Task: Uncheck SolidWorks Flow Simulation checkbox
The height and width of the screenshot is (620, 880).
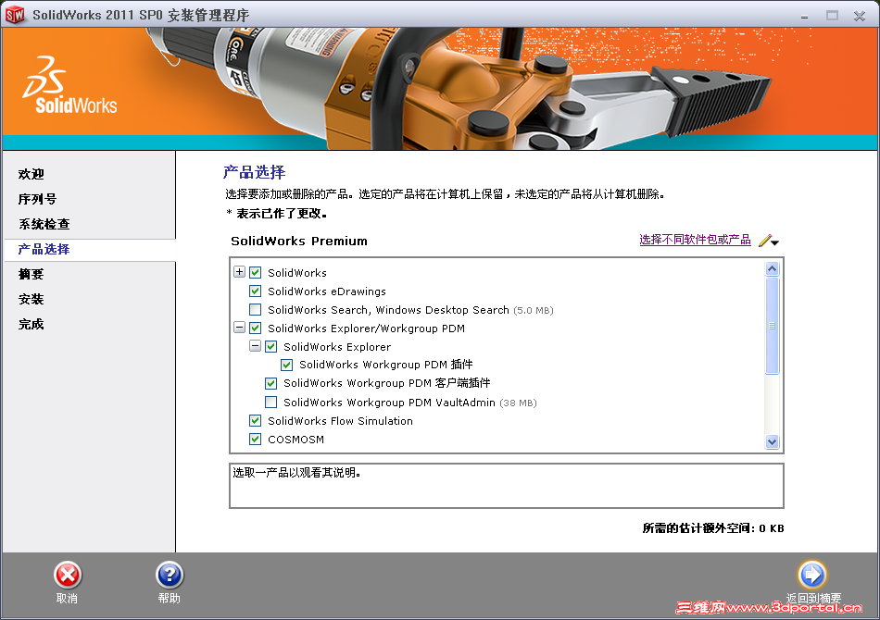Action: coord(256,420)
